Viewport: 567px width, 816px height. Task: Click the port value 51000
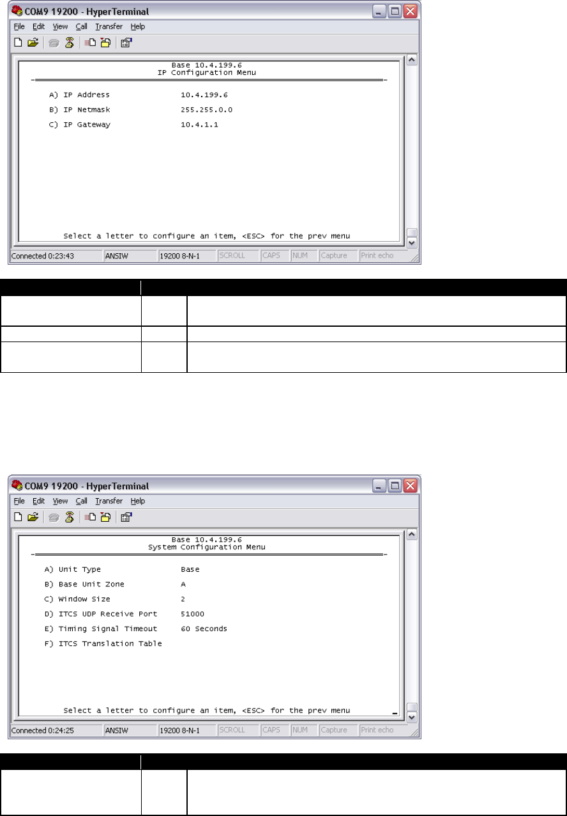[193, 614]
